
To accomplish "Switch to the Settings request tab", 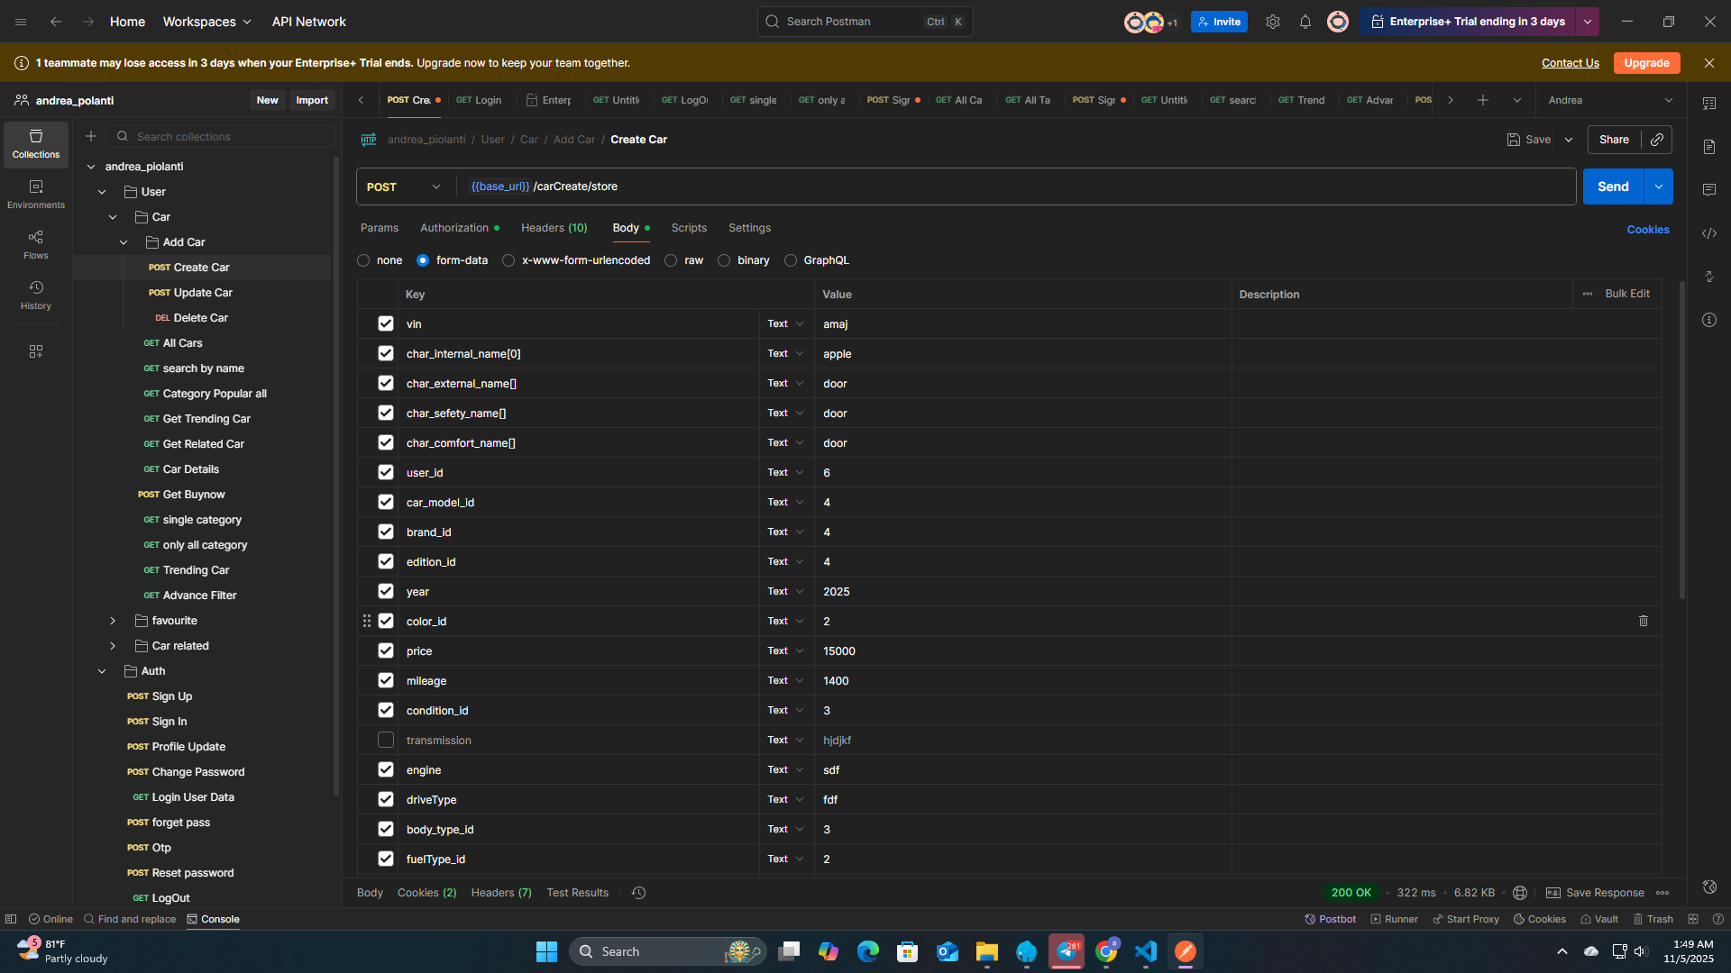I will [750, 228].
